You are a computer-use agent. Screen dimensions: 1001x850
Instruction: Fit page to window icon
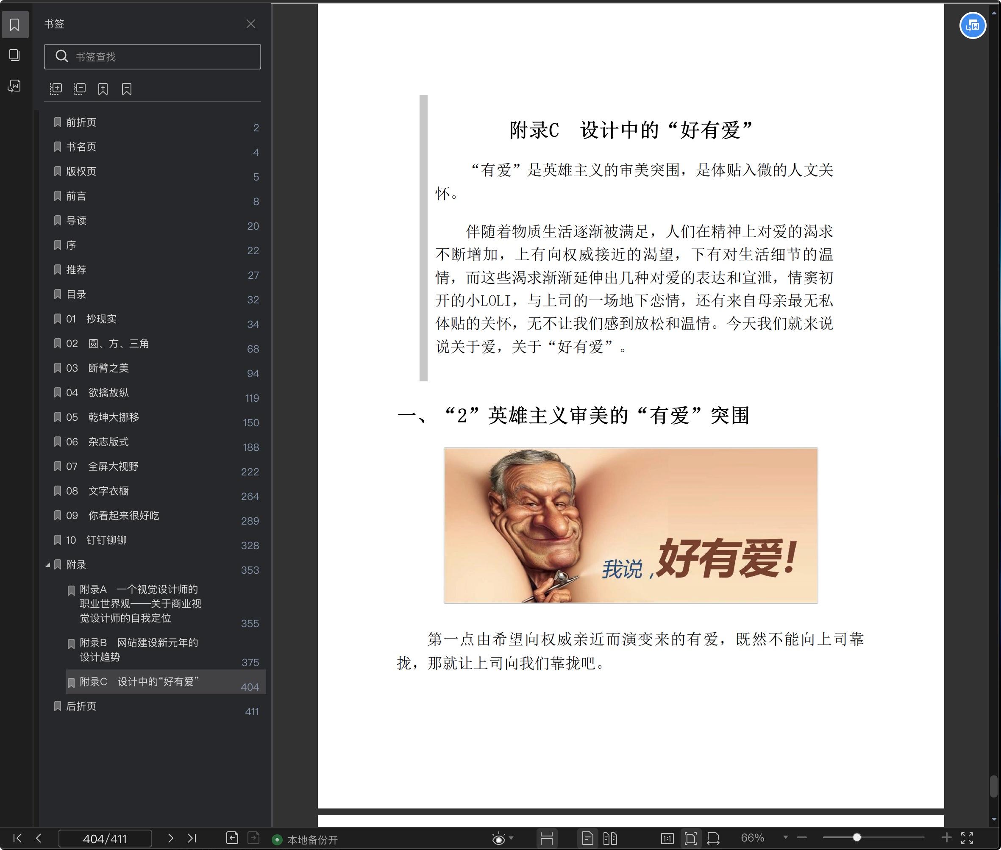(x=691, y=839)
